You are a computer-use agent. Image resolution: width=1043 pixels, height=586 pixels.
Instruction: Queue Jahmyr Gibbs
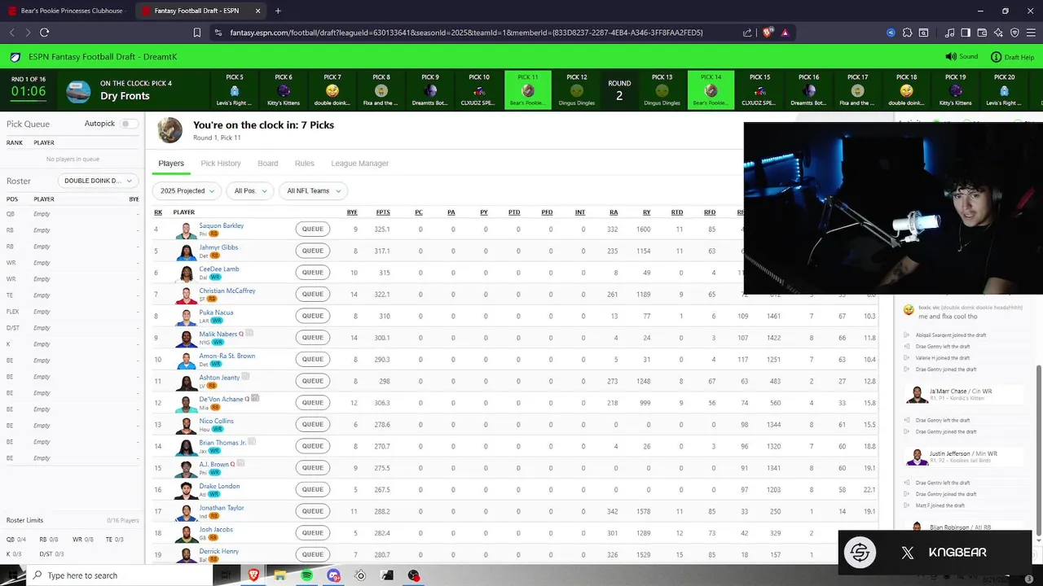pos(313,251)
